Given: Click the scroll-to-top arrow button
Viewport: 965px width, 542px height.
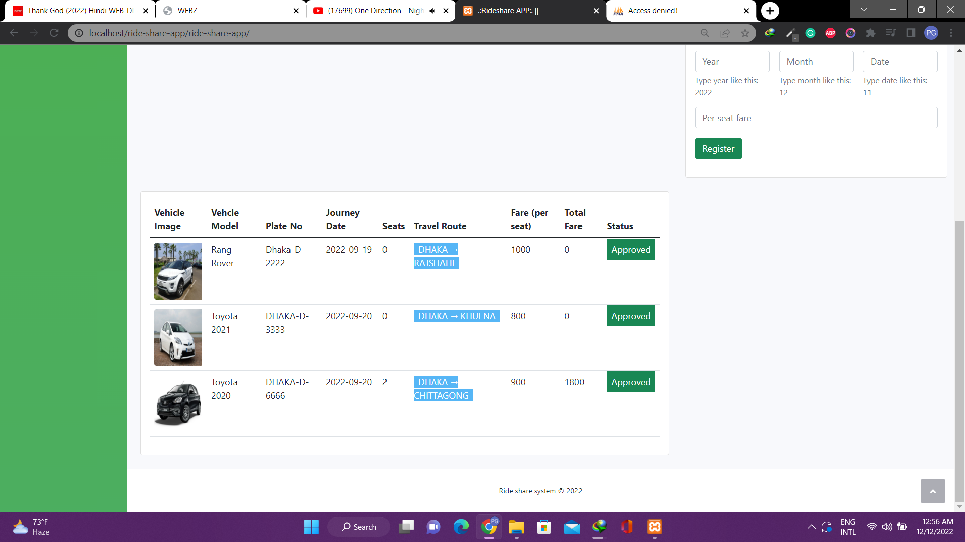Looking at the screenshot, I should [933, 491].
